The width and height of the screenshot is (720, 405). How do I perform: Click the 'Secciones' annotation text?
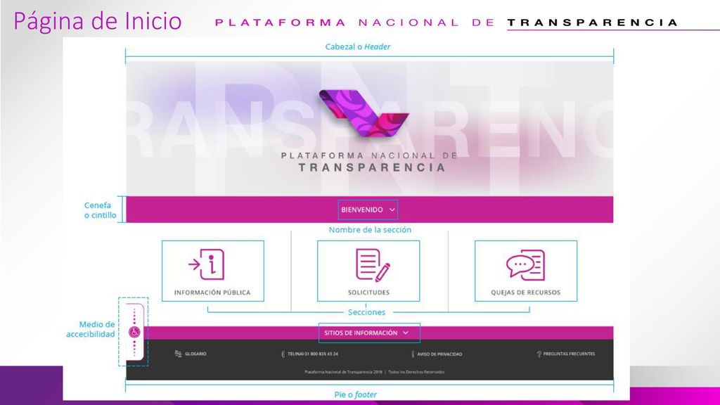[366, 312]
